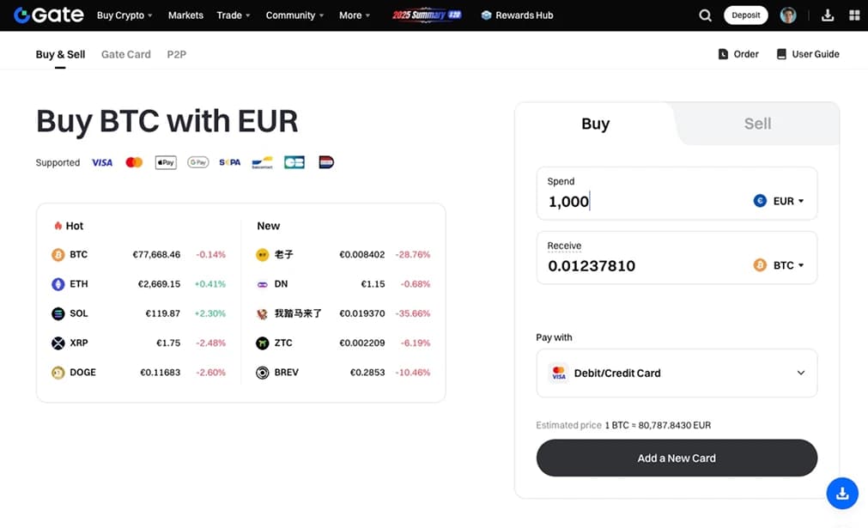
Task: Switch to the Gate Card tab
Action: (x=125, y=54)
